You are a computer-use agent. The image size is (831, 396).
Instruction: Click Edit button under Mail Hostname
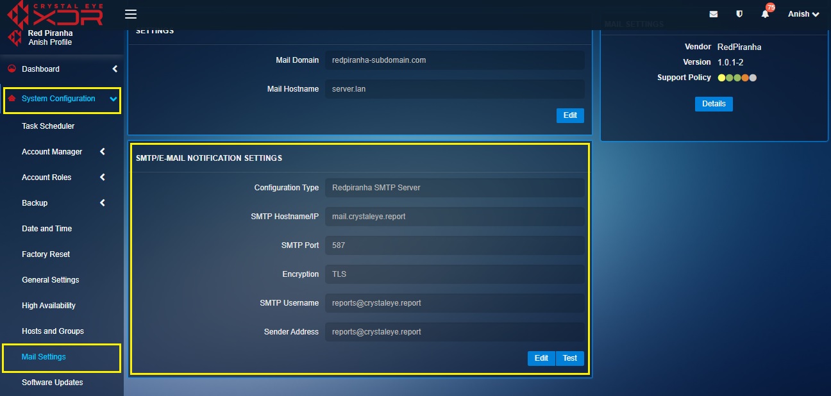(570, 115)
